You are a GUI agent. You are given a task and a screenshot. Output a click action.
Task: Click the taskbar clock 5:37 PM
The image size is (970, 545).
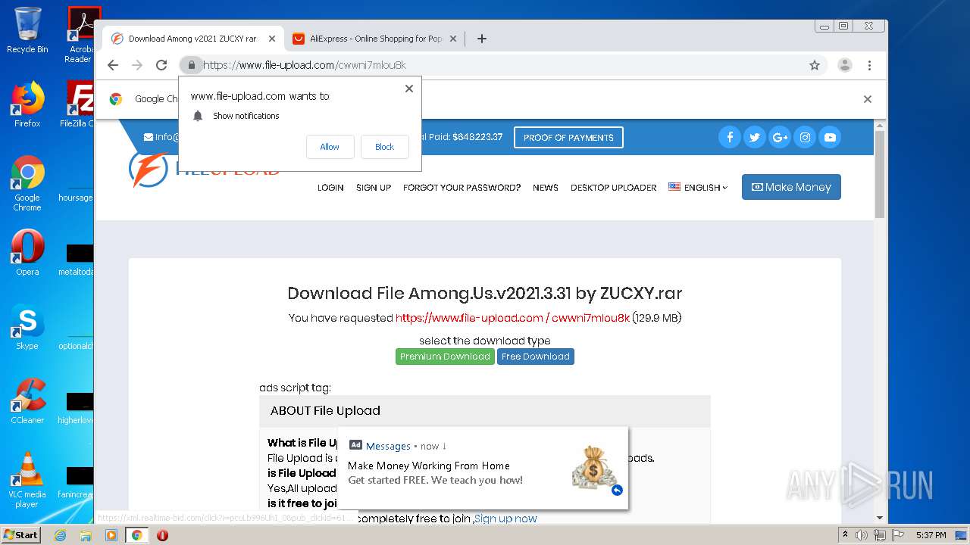tap(931, 535)
